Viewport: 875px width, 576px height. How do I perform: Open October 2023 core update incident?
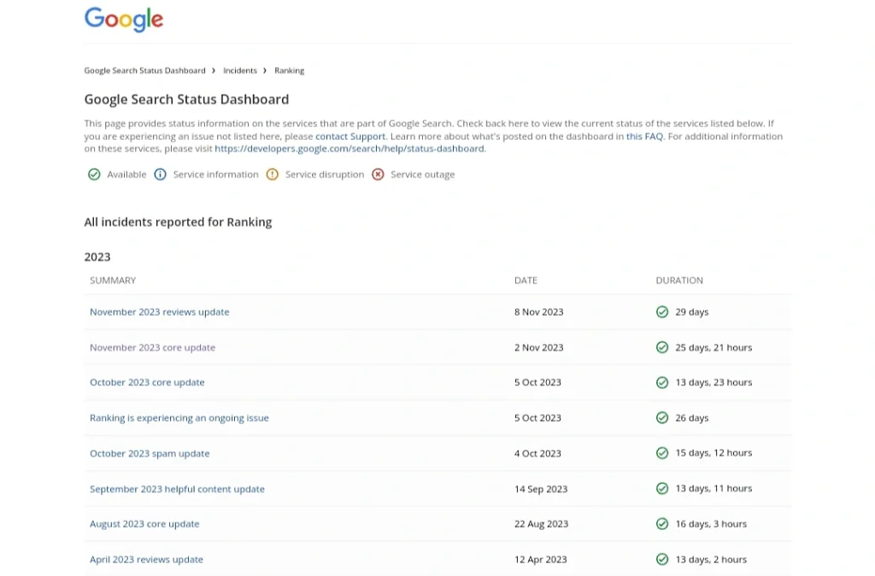[147, 382]
